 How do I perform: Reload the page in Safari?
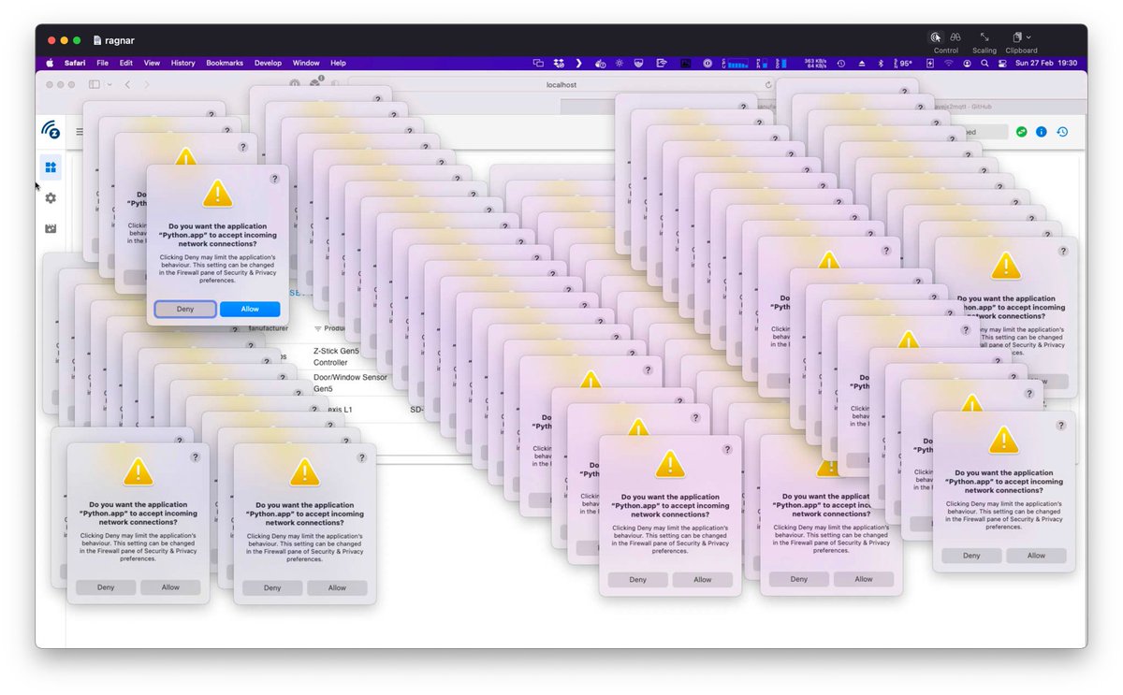click(x=768, y=84)
